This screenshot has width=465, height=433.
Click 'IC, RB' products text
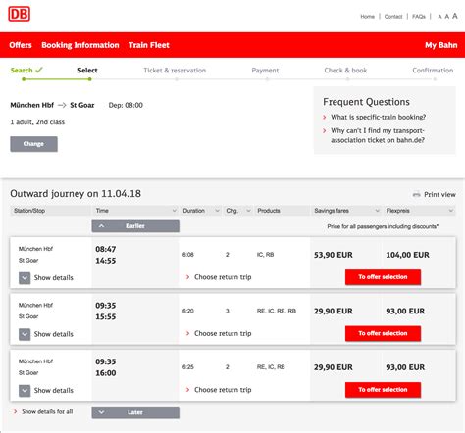click(265, 255)
